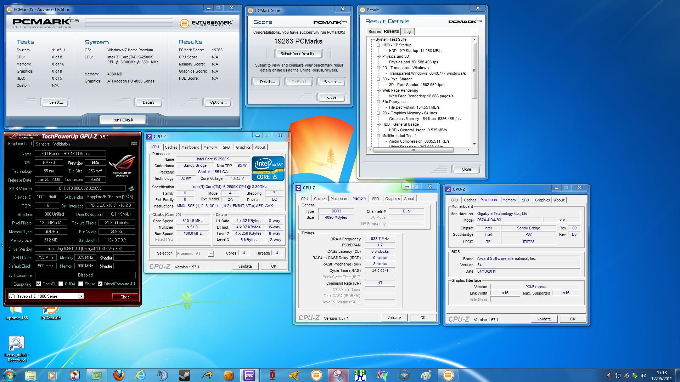
Task: Open the Scores tab in Result Details
Action: pos(374,32)
